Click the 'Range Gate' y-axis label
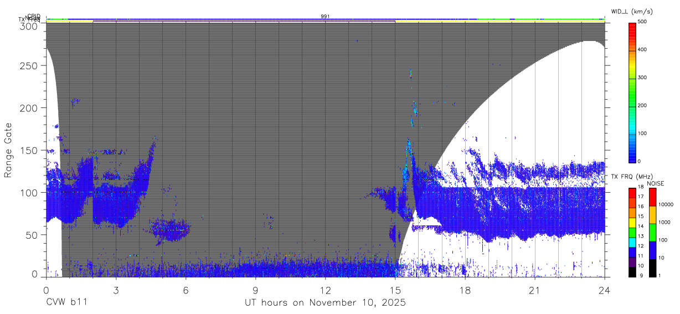This screenshot has width=680, height=314. [8, 150]
